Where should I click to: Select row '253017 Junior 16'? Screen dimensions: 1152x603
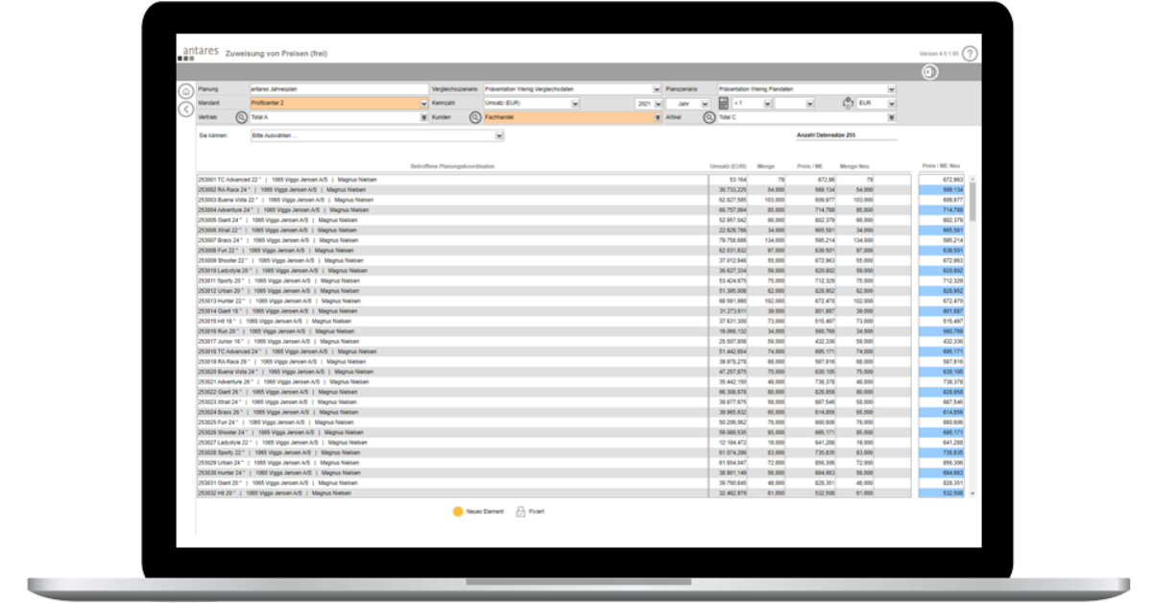pyautogui.click(x=452, y=341)
